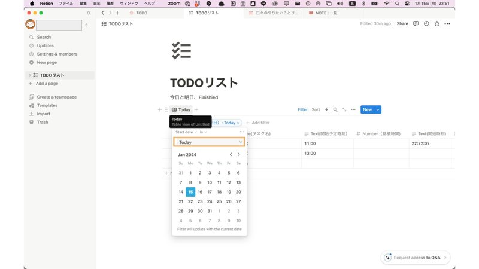Add a new view with plus beside Today

click(196, 109)
